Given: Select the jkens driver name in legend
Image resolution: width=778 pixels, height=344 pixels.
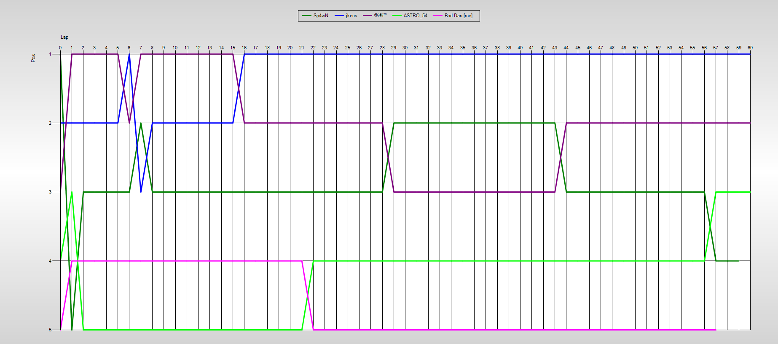Looking at the screenshot, I should point(351,16).
